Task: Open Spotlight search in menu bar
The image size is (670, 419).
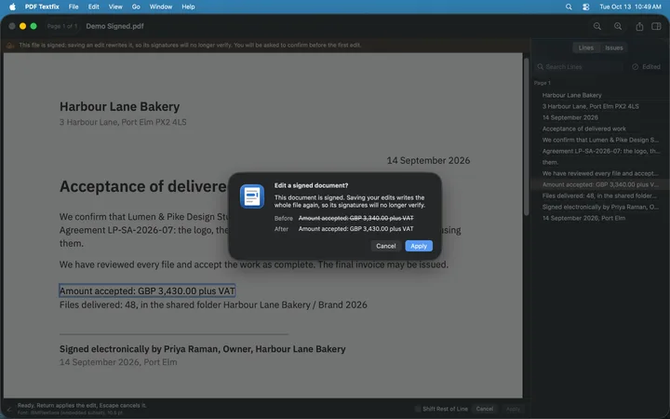Action: coord(569,7)
